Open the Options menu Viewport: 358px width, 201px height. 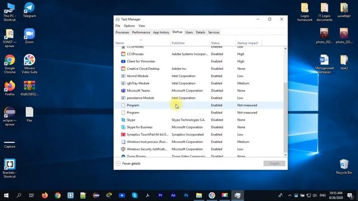click(x=129, y=26)
